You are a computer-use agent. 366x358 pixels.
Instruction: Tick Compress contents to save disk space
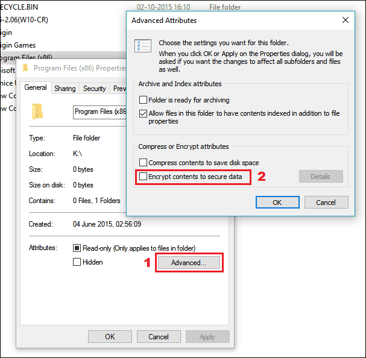[143, 163]
